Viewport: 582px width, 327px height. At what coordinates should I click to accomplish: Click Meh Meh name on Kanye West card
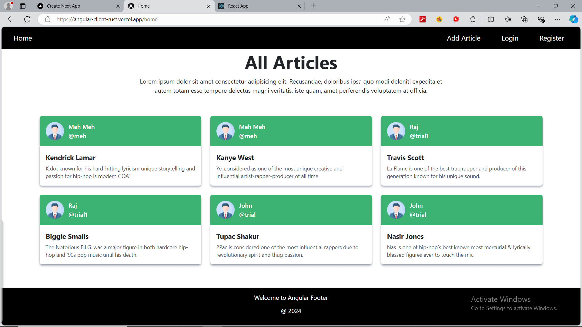[x=252, y=127]
